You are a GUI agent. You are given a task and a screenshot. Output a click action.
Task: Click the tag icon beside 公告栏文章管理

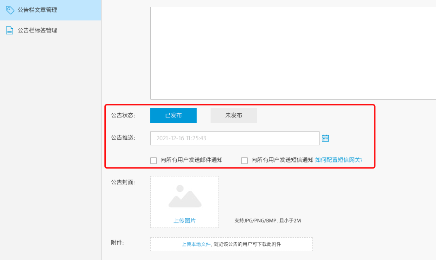tap(10, 10)
